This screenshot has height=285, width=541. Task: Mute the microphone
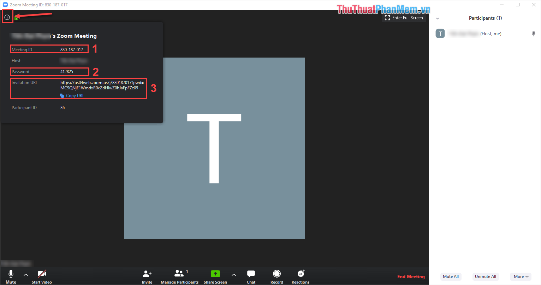[x=11, y=277]
